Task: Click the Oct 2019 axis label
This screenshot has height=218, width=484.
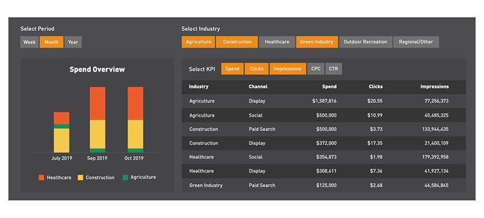Action: (x=133, y=158)
